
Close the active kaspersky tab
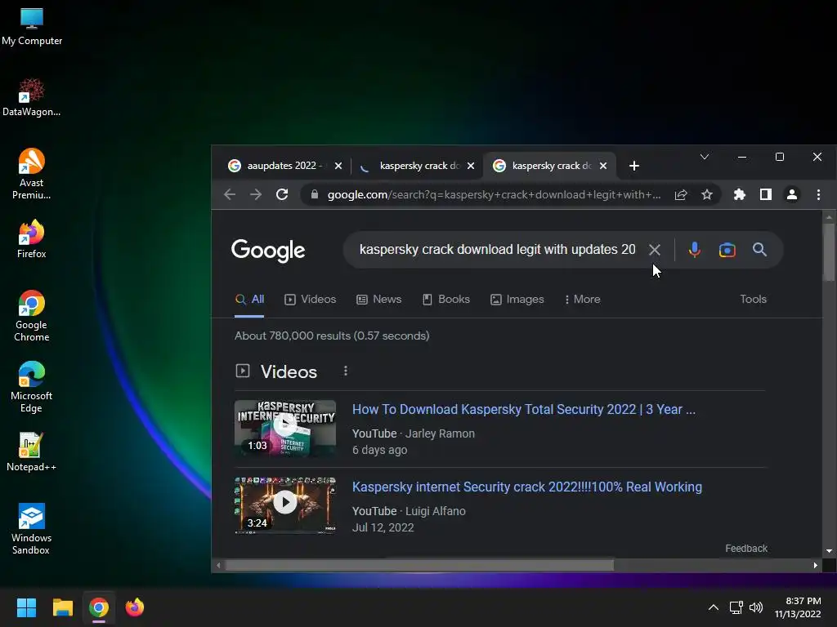tap(602, 166)
